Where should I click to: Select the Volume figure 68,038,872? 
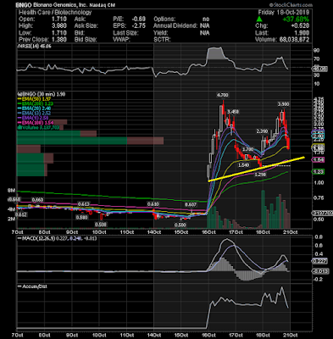pyautogui.click(x=294, y=40)
